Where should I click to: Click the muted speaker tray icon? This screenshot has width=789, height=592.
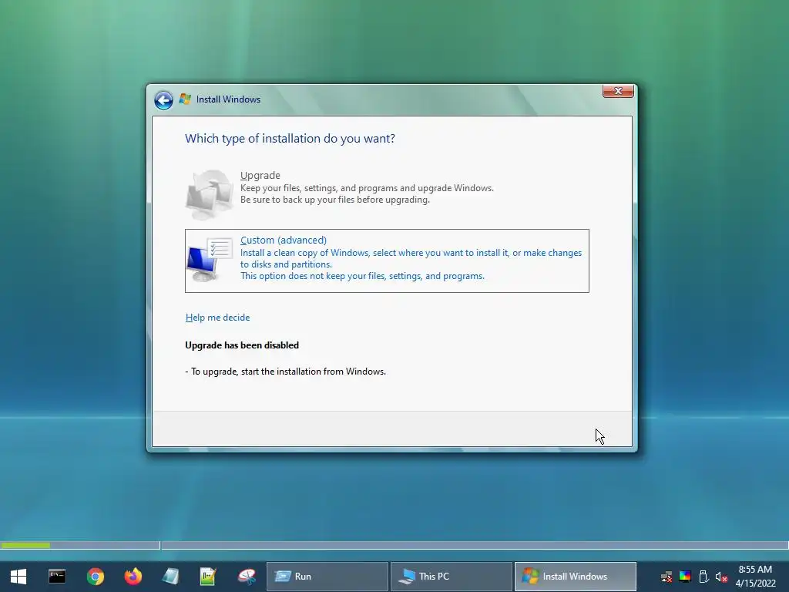pyautogui.click(x=721, y=577)
